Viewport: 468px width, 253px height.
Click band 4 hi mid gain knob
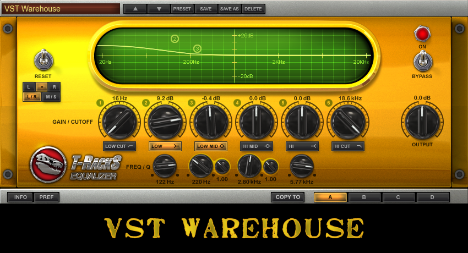coord(257,122)
